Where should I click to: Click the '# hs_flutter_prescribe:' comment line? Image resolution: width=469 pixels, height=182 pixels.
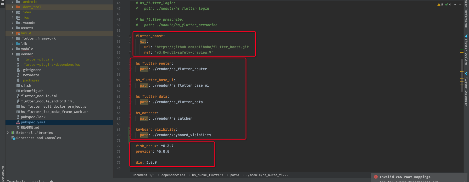coord(160,20)
